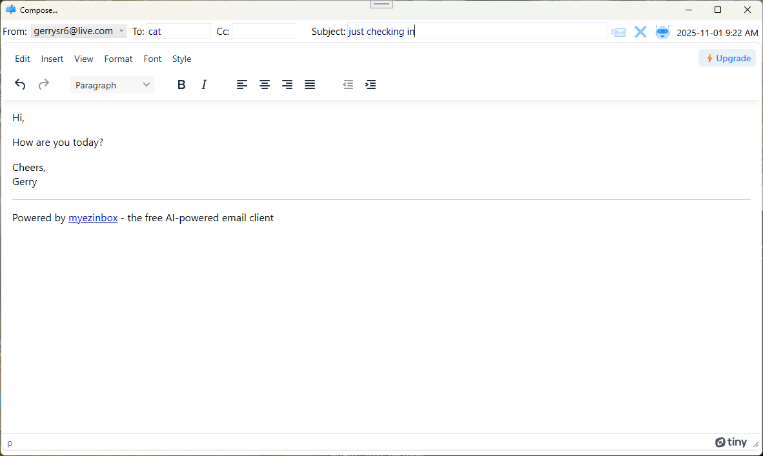Discard the draft message
The image size is (763, 456).
tap(640, 31)
